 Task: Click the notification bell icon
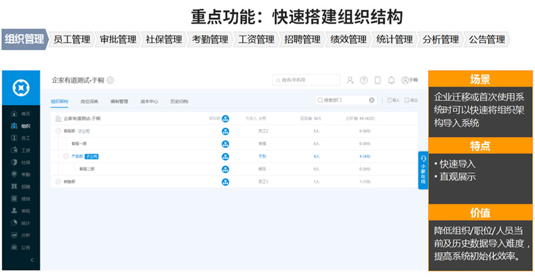pos(391,80)
